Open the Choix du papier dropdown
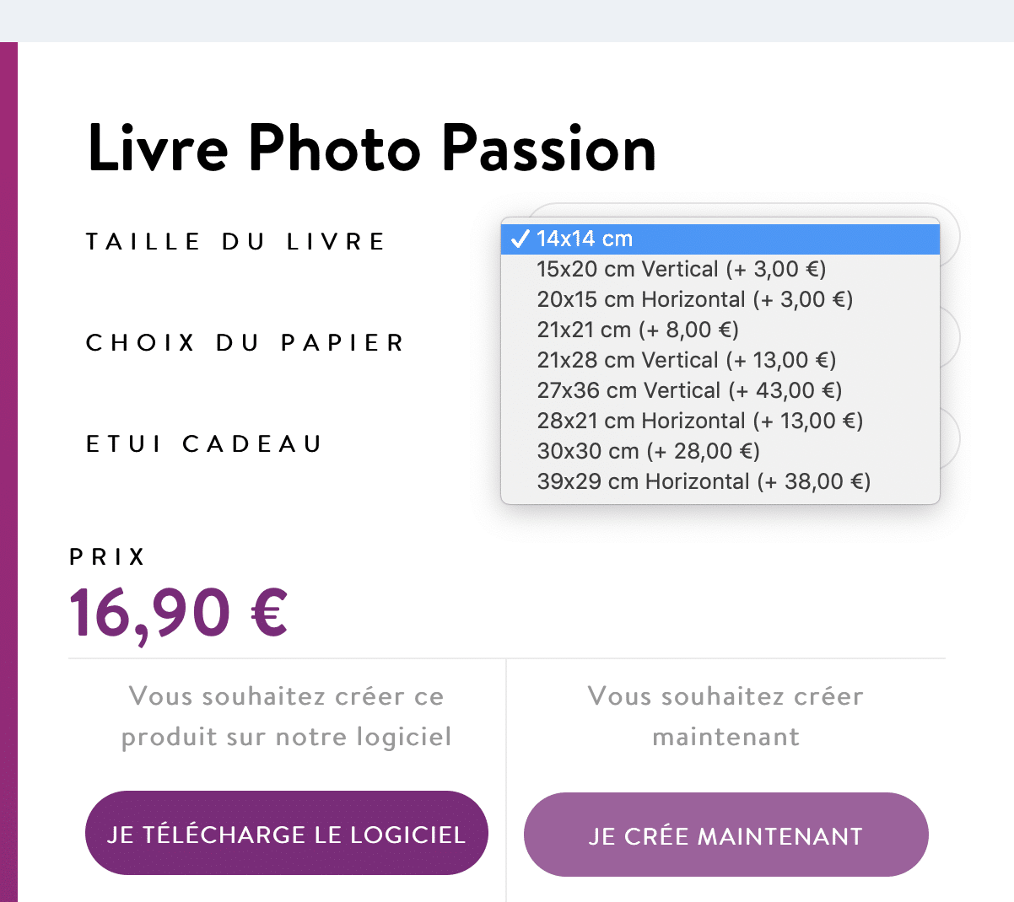The height and width of the screenshot is (902, 1014). pyautogui.click(x=950, y=337)
